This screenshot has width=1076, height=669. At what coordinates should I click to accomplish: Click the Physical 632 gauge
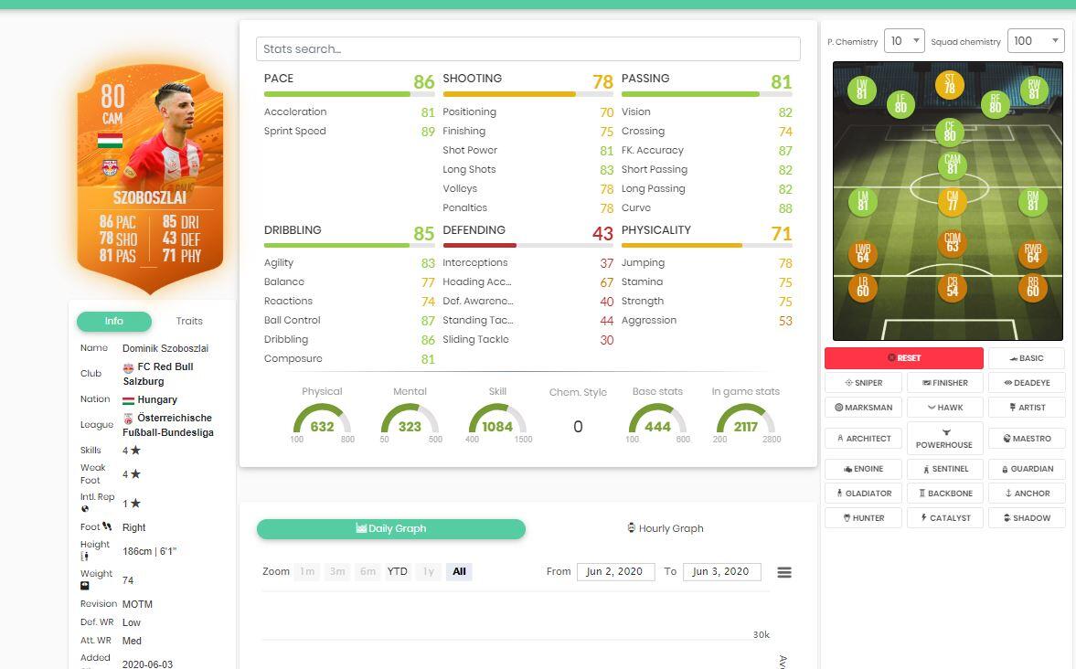[x=322, y=419]
